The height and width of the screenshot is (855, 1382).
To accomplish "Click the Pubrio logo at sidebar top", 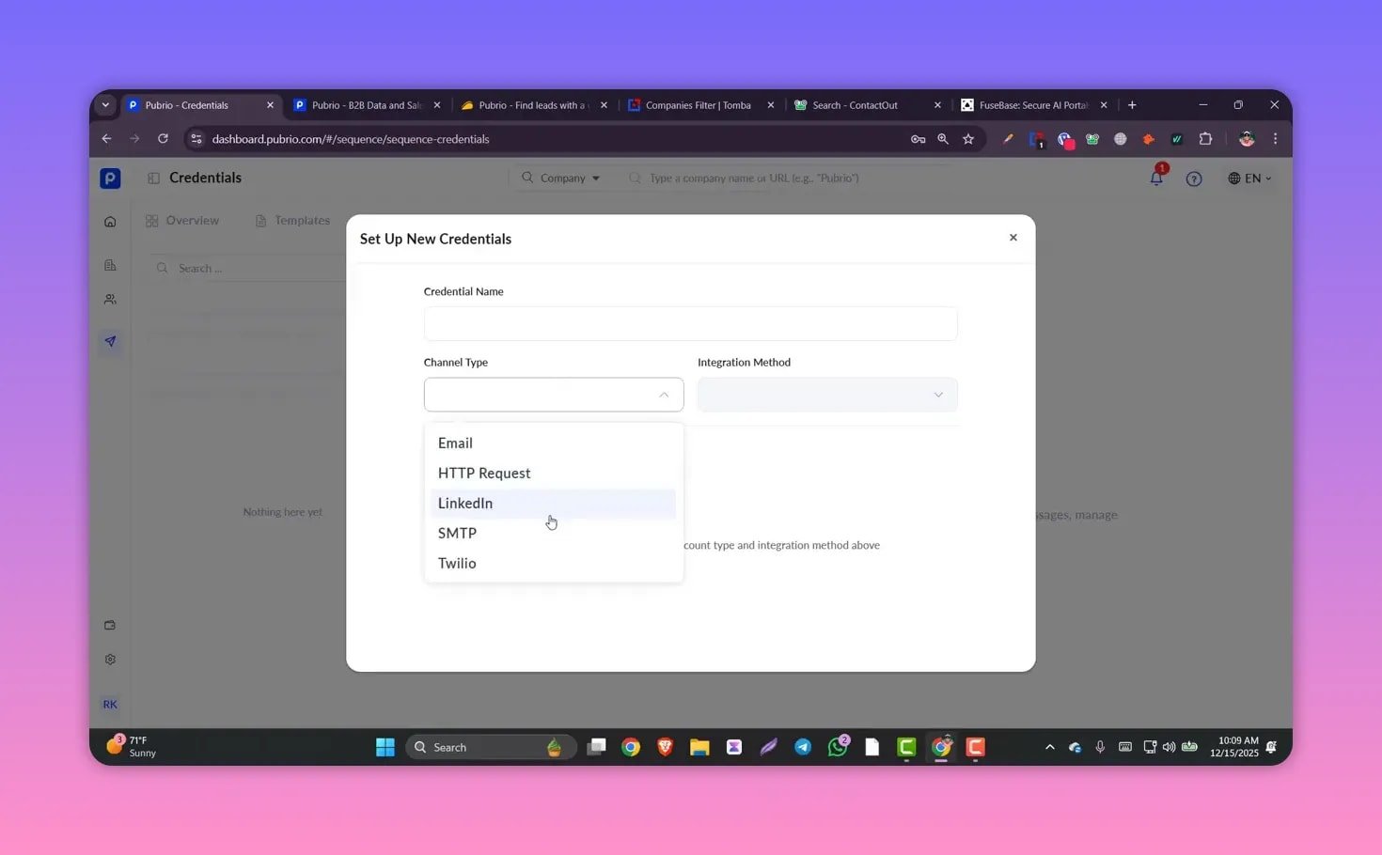I will point(110,178).
